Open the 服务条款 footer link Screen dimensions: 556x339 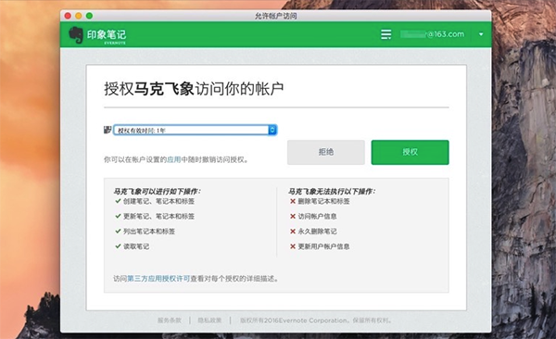(170, 320)
